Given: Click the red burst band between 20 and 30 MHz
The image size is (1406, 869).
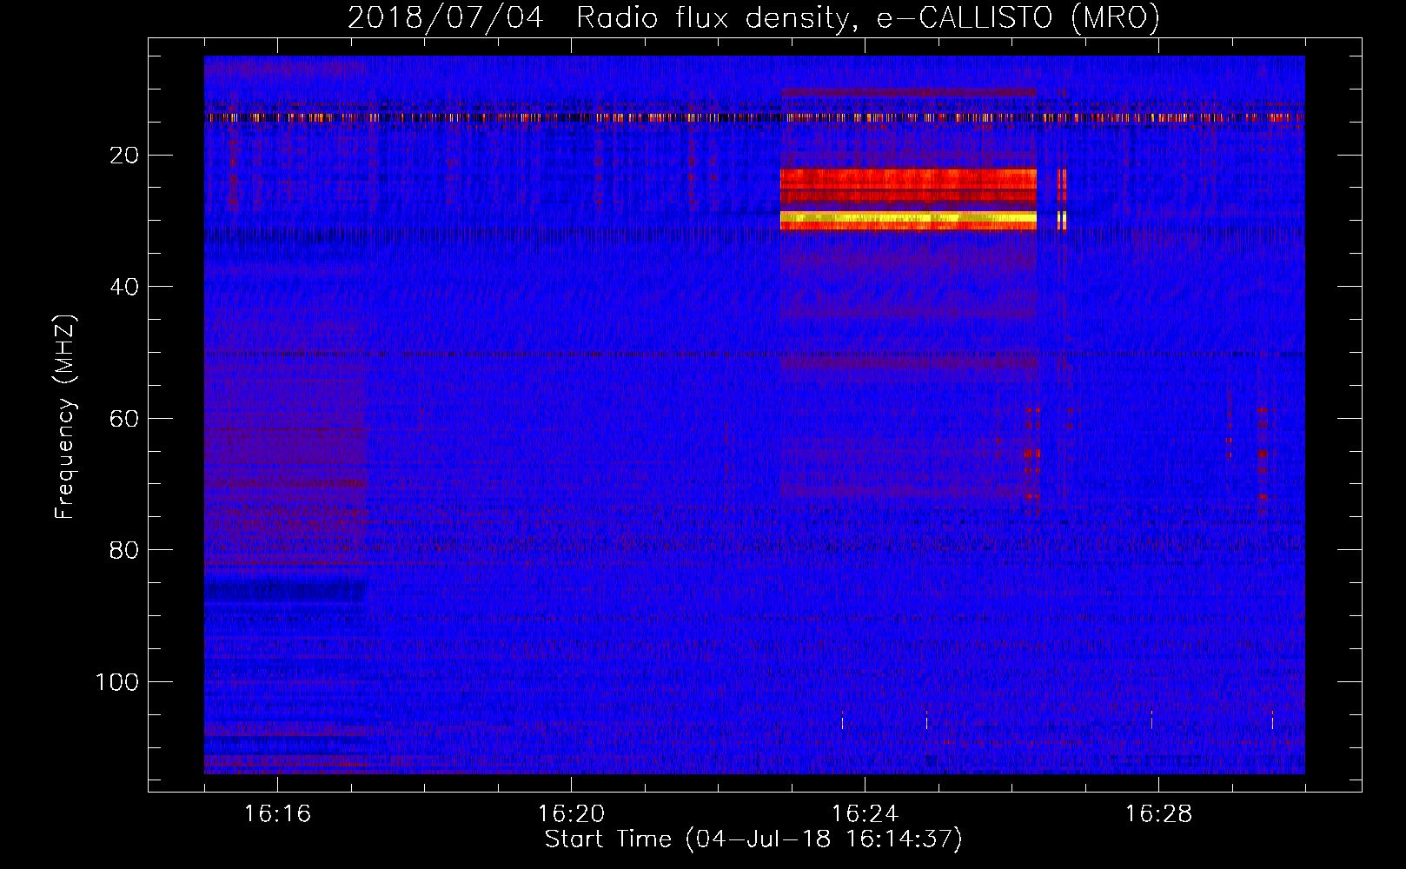Looking at the screenshot, I should click(908, 185).
